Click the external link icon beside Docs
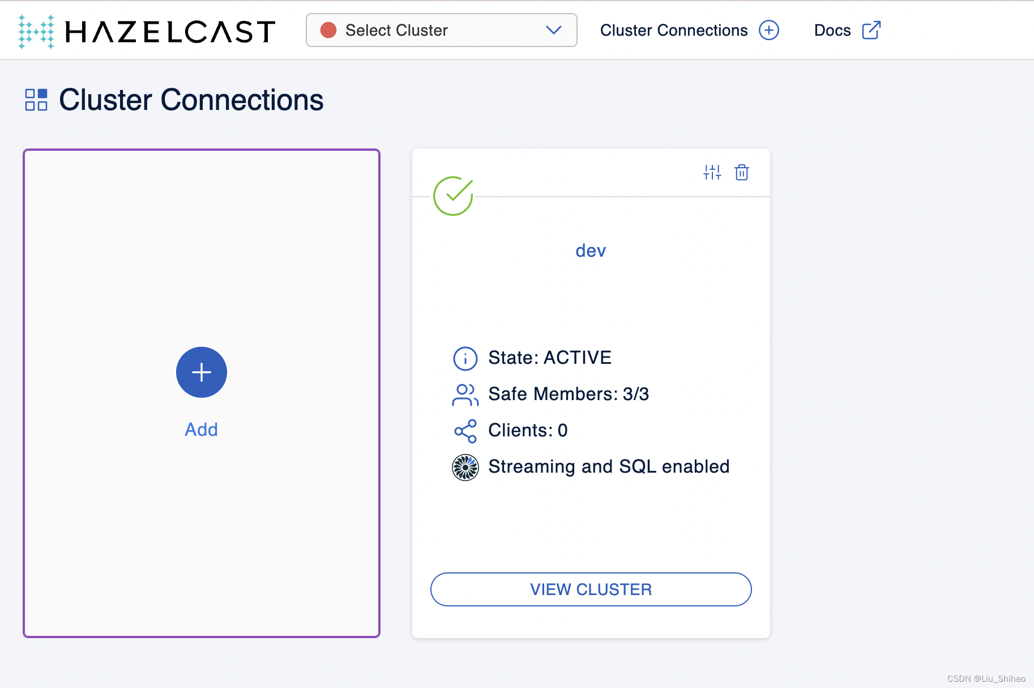The image size is (1034, 688). point(871,30)
